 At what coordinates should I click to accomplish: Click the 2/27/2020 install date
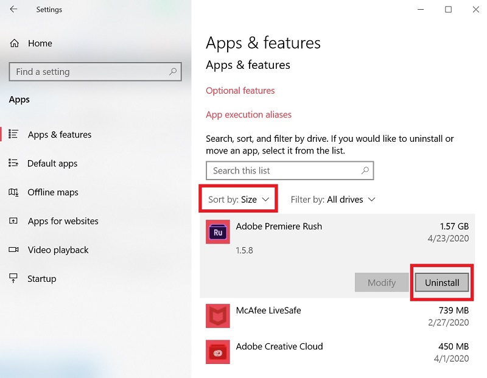click(448, 323)
